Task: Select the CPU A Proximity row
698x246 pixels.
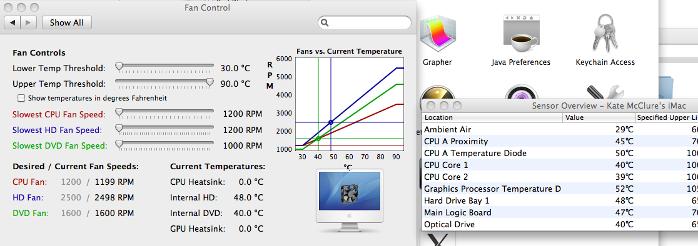Action: tap(560, 141)
